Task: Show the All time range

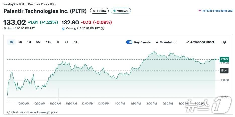Action: (x=75, y=42)
